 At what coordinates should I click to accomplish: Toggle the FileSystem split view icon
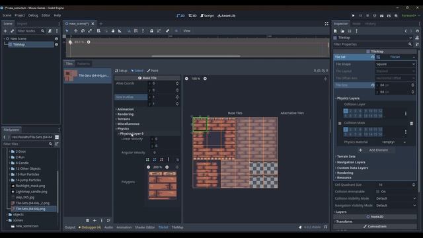pos(57,137)
